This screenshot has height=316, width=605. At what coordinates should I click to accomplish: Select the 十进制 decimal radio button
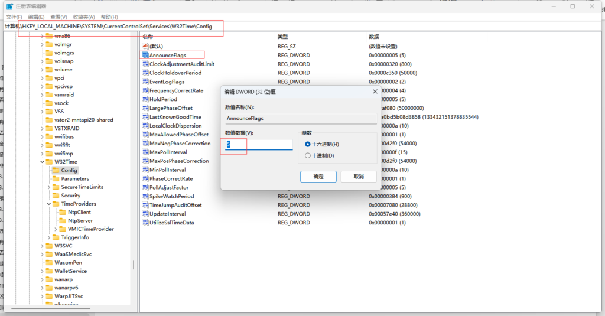click(308, 155)
